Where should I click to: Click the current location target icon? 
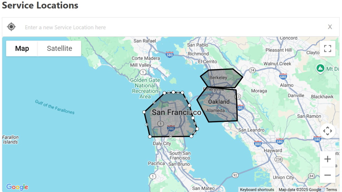pos(11,27)
